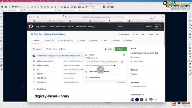Open the History menu in macOS menu bar

click(x=27, y=1)
